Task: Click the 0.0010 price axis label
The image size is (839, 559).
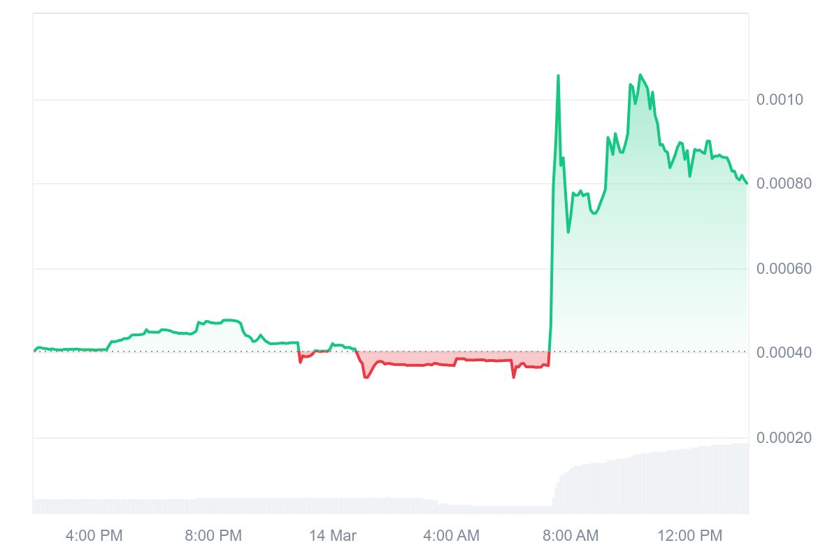Action: [780, 100]
